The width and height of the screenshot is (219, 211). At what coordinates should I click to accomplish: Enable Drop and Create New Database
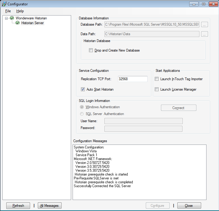[91, 50]
